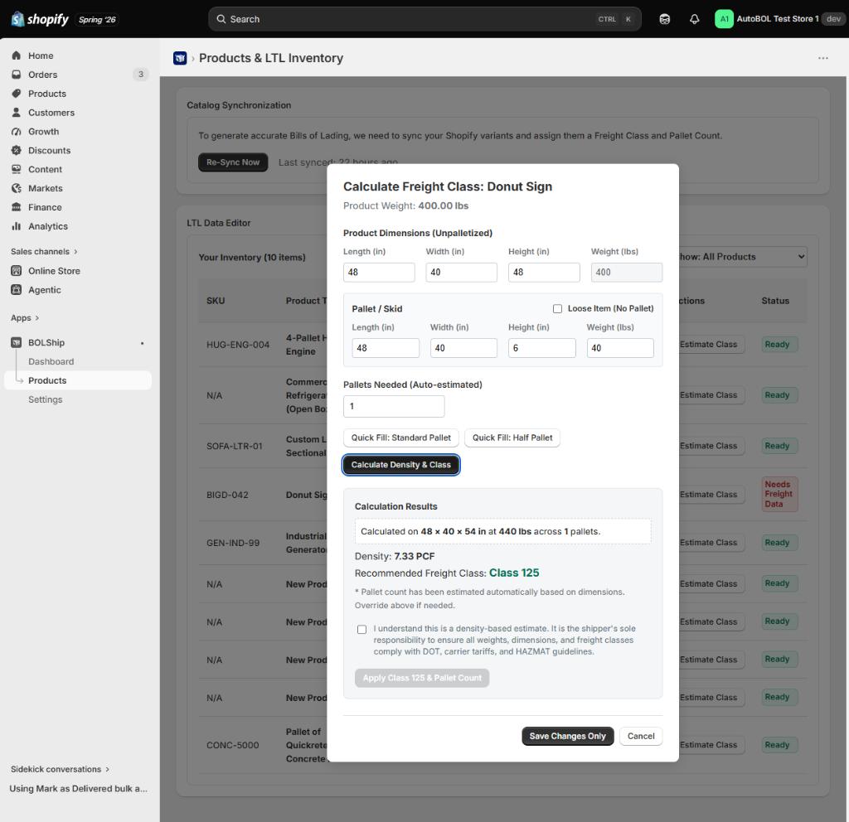The width and height of the screenshot is (849, 822).
Task: Click the Discounts icon in sidebar
Action: [17, 150]
